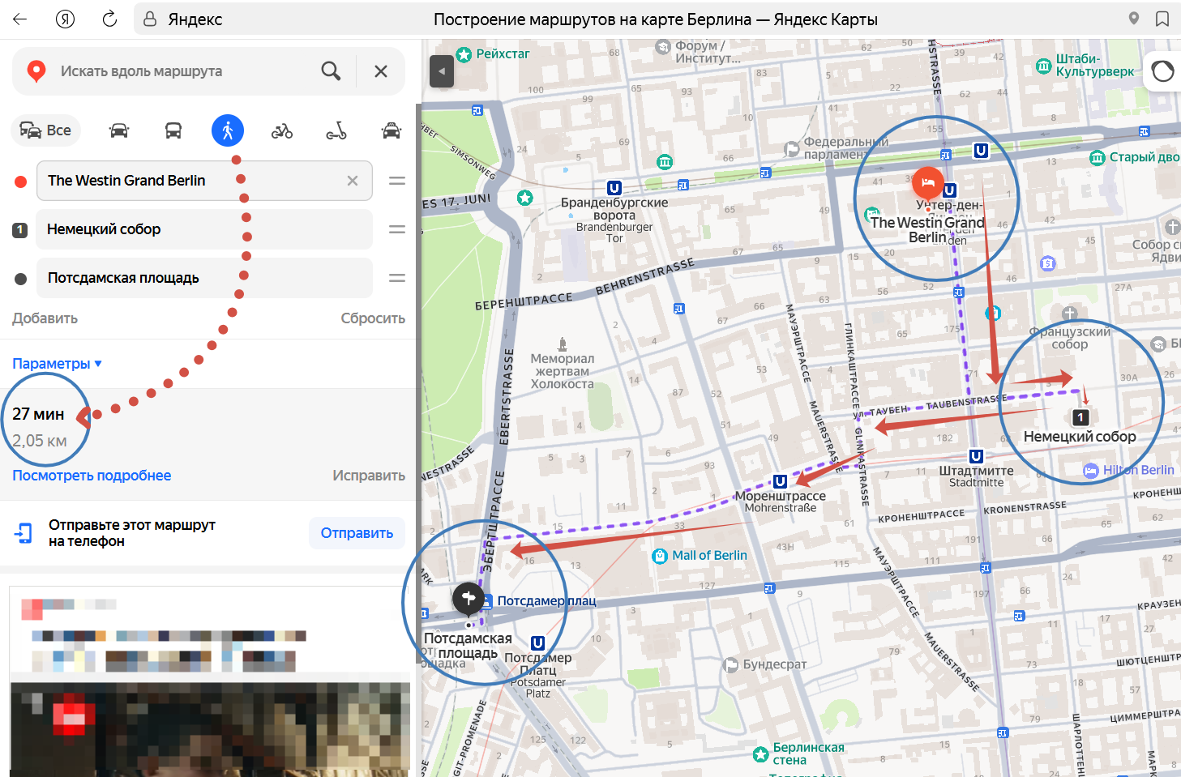The width and height of the screenshot is (1181, 777).
Task: Grab reorder handle for The Westin Grand Berlin
Action: click(397, 181)
